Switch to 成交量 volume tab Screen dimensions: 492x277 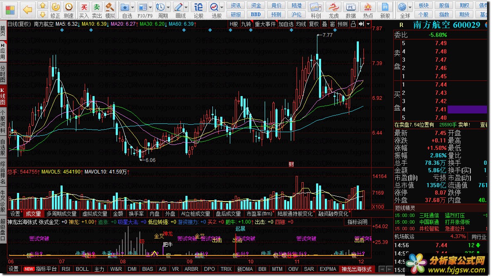(x=33, y=214)
